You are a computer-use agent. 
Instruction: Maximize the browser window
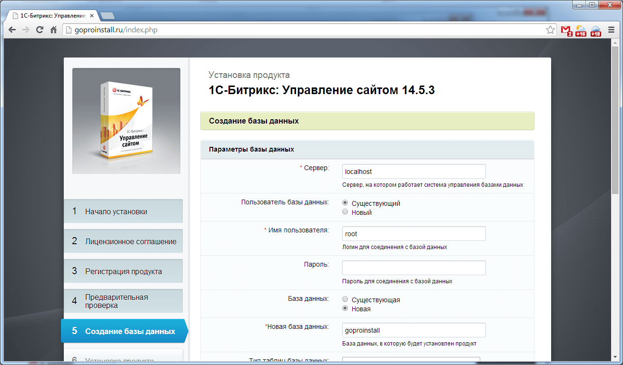tap(592, 4)
